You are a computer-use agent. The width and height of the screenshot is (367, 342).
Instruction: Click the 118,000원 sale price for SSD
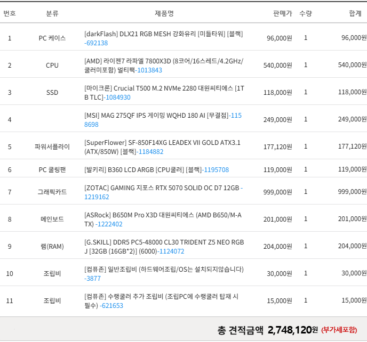pyautogui.click(x=278, y=92)
